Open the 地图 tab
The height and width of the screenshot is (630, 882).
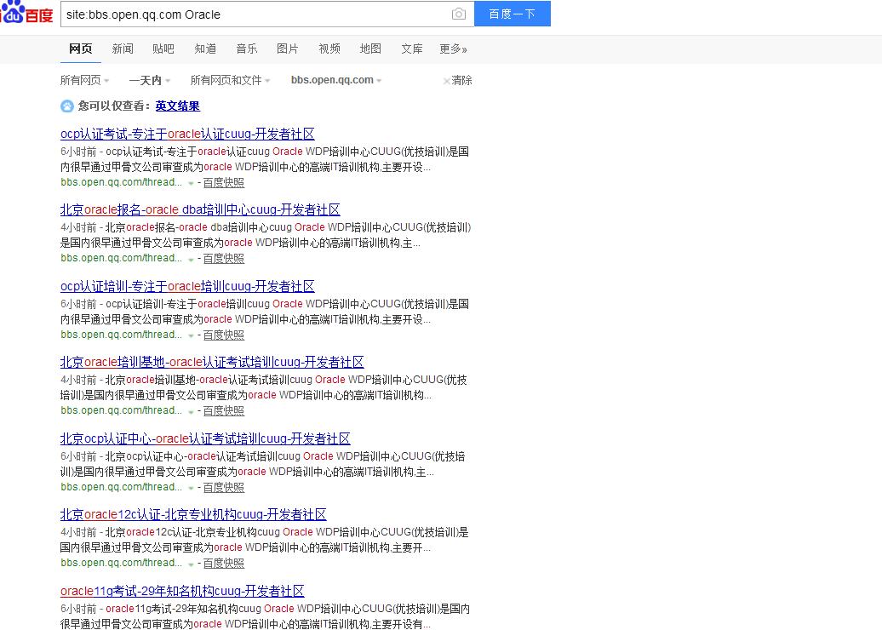(x=369, y=49)
